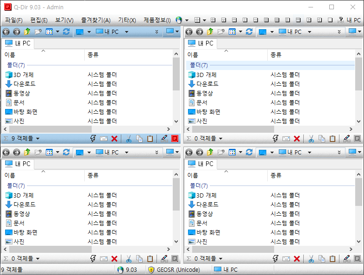Open the 제품정보(I) menu
364x275 pixels.
coord(157,20)
